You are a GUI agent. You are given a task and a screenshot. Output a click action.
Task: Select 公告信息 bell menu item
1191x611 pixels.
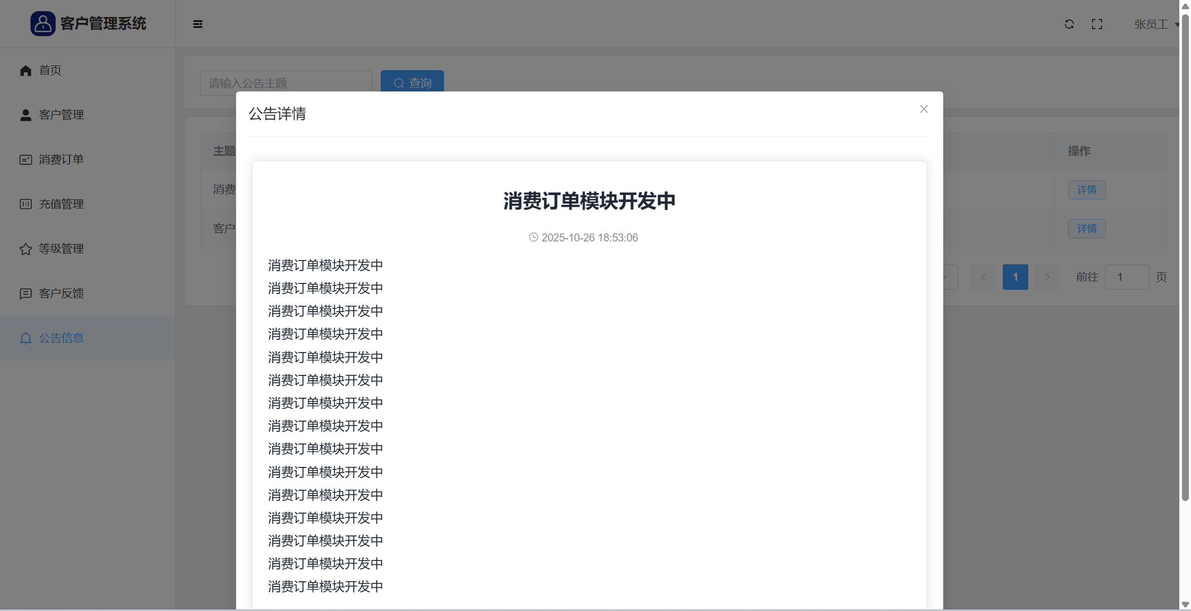[61, 338]
